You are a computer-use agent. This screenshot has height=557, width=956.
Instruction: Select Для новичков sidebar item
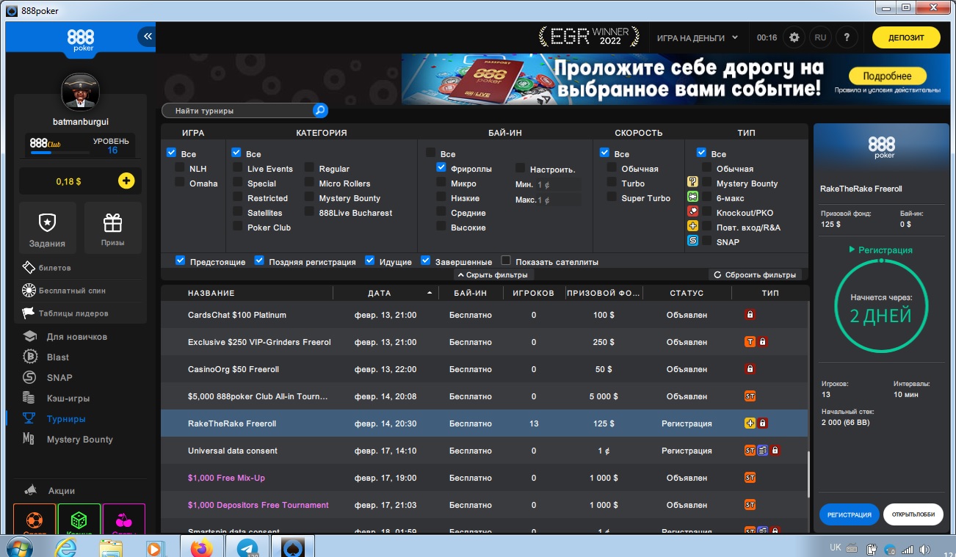pyautogui.click(x=77, y=336)
